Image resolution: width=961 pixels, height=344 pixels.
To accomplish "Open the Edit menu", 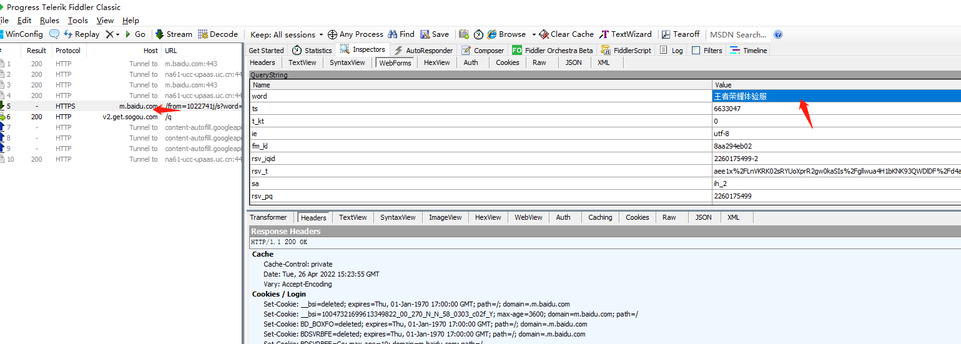I will coord(24,21).
